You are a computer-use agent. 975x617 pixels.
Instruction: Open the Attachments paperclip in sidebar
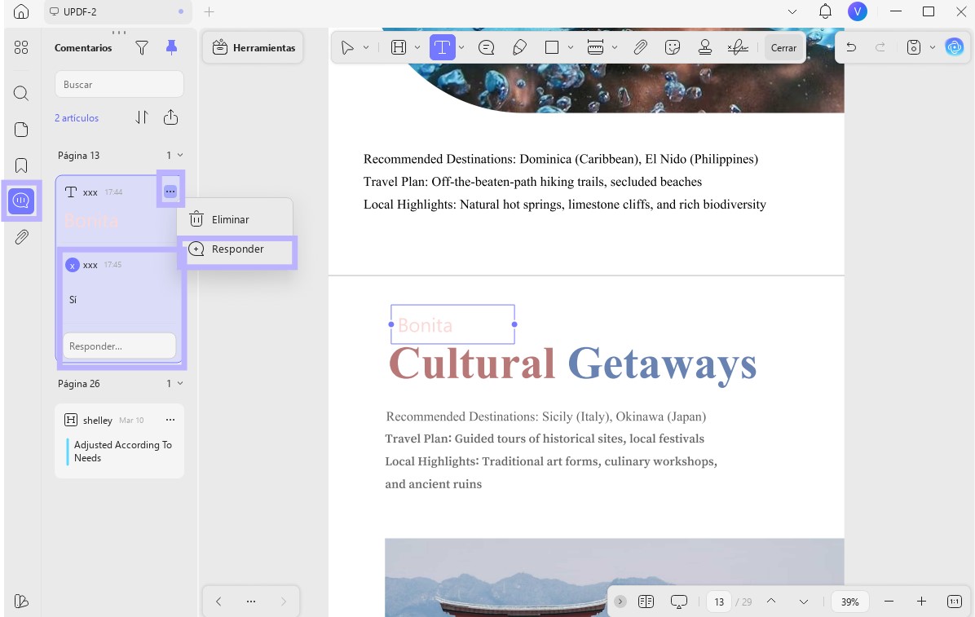pos(21,237)
